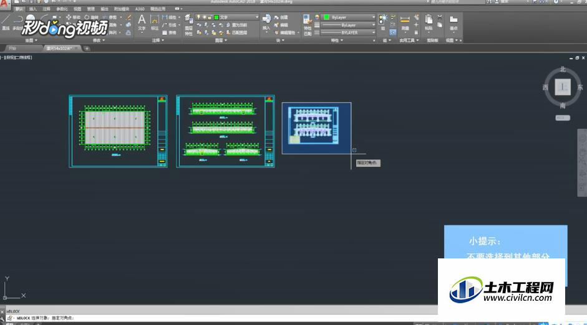Click the Paste (粘贴) clipboard tool
Image resolution: width=587 pixels, height=325 pixels.
(429, 22)
